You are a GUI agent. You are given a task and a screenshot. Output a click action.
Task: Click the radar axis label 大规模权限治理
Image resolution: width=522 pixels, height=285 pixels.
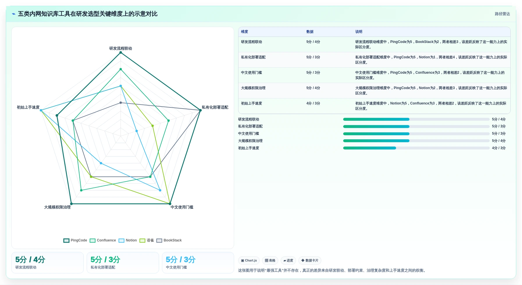tap(57, 207)
